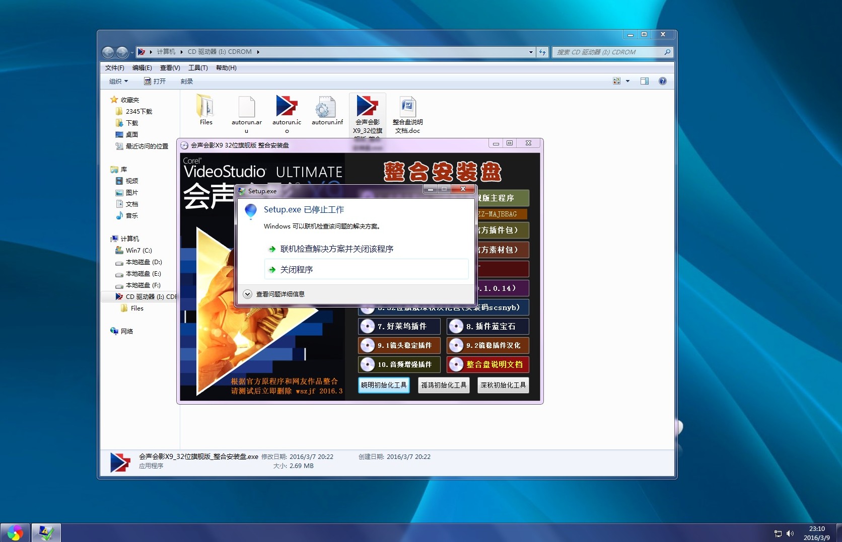Click the 8. 插件蓝宝石 button
842x542 pixels.
click(488, 327)
